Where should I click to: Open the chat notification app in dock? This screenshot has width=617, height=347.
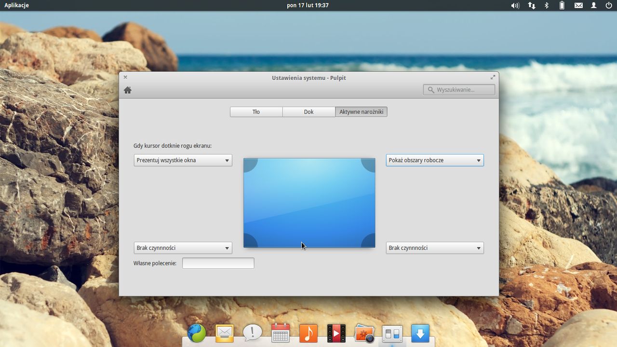tap(253, 333)
